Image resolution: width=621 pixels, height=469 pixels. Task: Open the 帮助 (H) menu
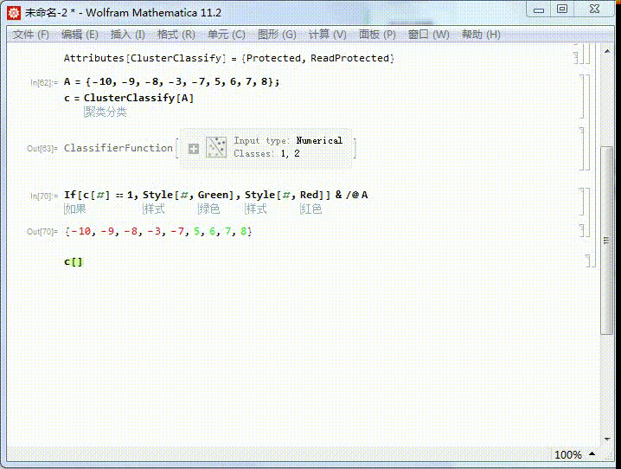pyautogui.click(x=481, y=35)
